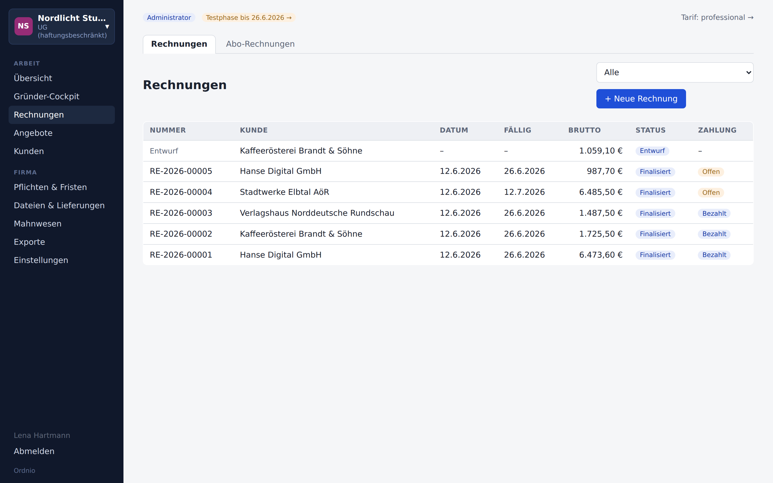Click the 1.725,50 € amount
The height and width of the screenshot is (483, 773).
coord(600,234)
